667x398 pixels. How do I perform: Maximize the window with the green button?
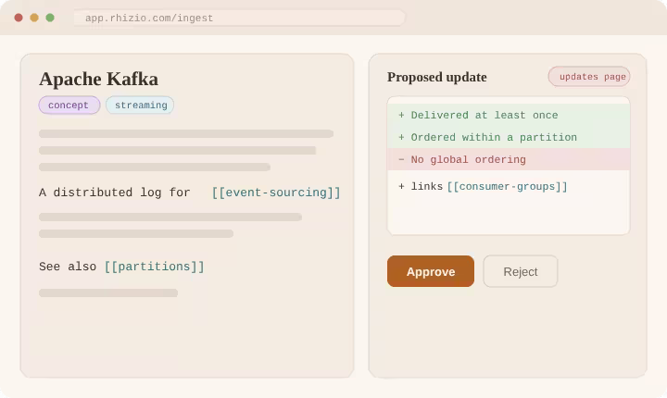coord(50,18)
